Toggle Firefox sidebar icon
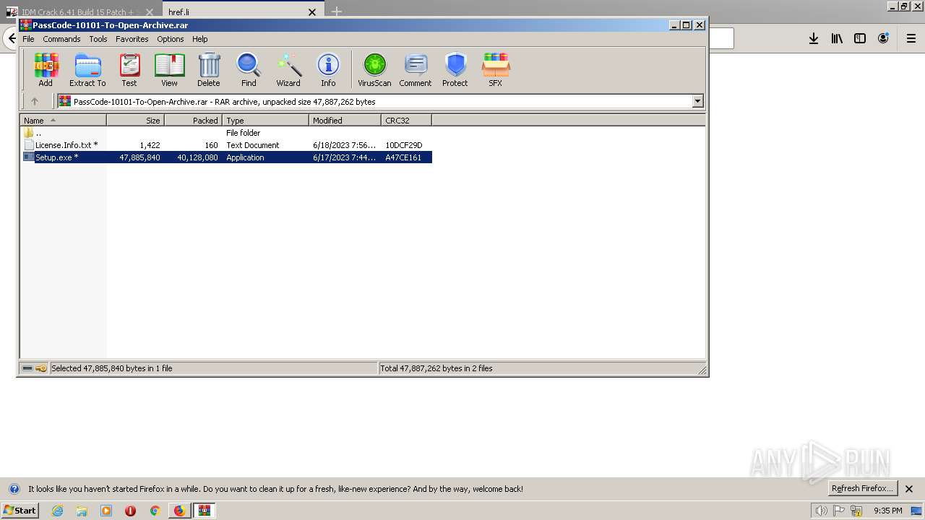The width and height of the screenshot is (925, 520). click(860, 39)
